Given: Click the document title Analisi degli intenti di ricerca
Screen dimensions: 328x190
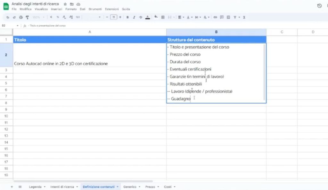Looking at the screenshot, I should click(x=35, y=4).
